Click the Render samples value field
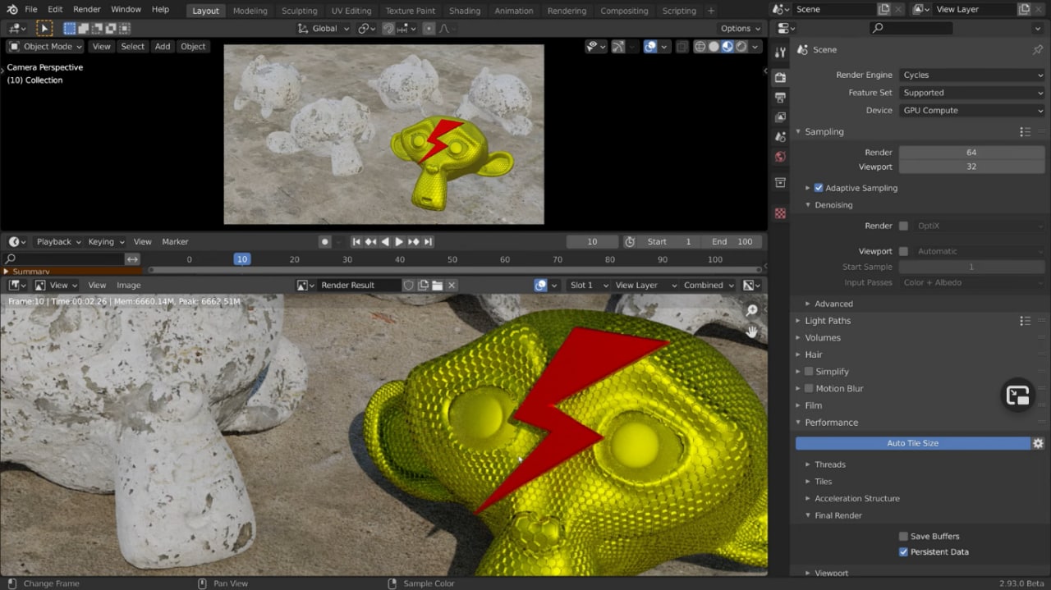Viewport: 1051px width, 590px height. 971,153
